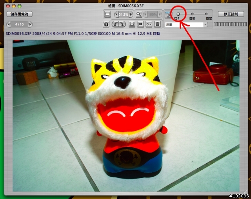This screenshot has width=251, height=199.
Task: Click the green zoom window button
Action: coord(20,6)
